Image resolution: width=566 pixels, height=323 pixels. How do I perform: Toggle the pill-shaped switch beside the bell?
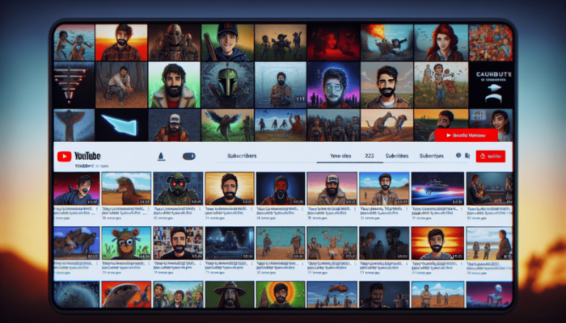pyautogui.click(x=189, y=156)
